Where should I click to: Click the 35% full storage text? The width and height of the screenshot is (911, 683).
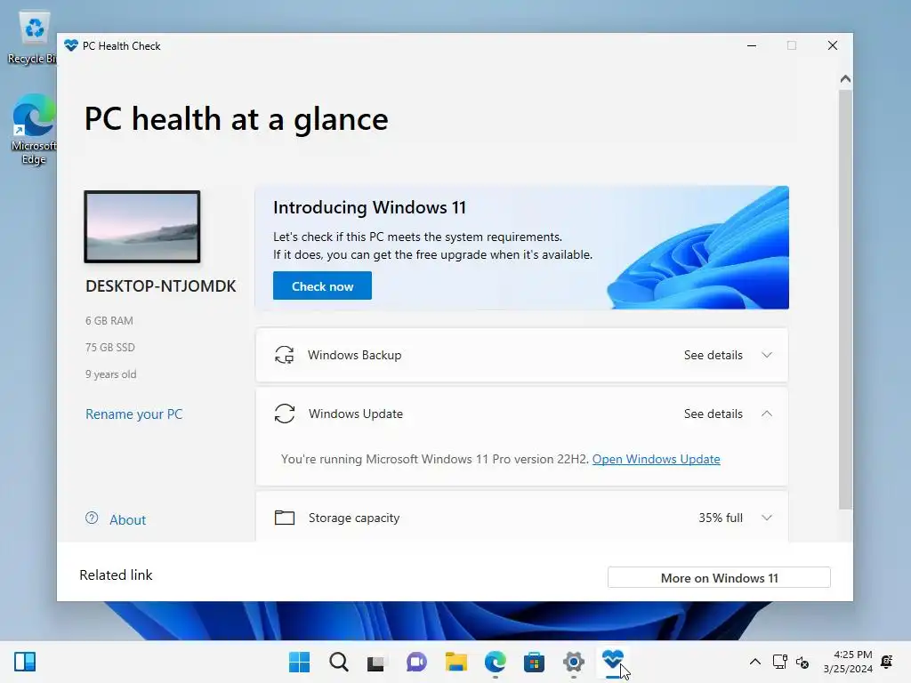[721, 518]
